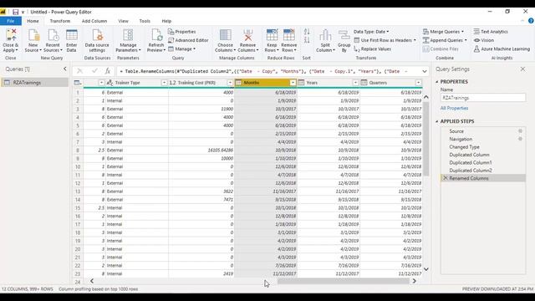
Task: Click the horizontal scrollbar thumb
Action: [343, 281]
